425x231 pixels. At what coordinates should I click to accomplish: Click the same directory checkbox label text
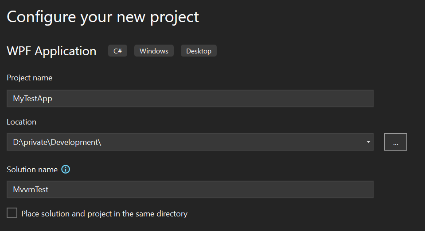104,214
